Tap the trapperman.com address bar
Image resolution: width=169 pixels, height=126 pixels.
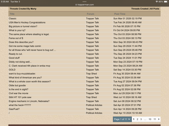[84, 5]
